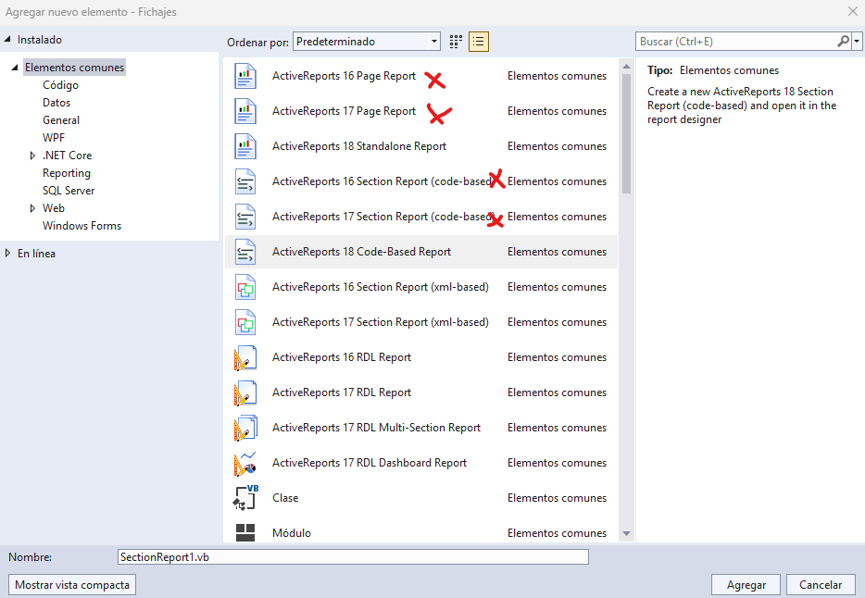Image resolution: width=865 pixels, height=598 pixels.
Task: Click the VB Clase item icon
Action: click(244, 498)
